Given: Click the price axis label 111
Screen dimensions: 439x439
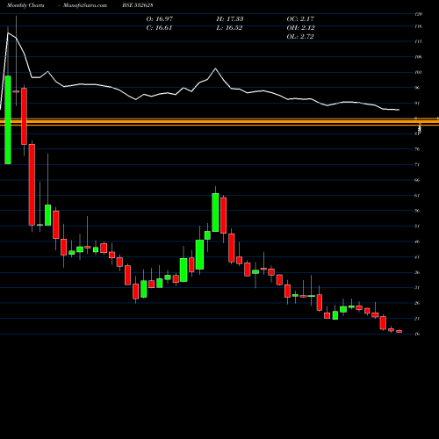Looking at the screenshot, I should [x=419, y=42].
